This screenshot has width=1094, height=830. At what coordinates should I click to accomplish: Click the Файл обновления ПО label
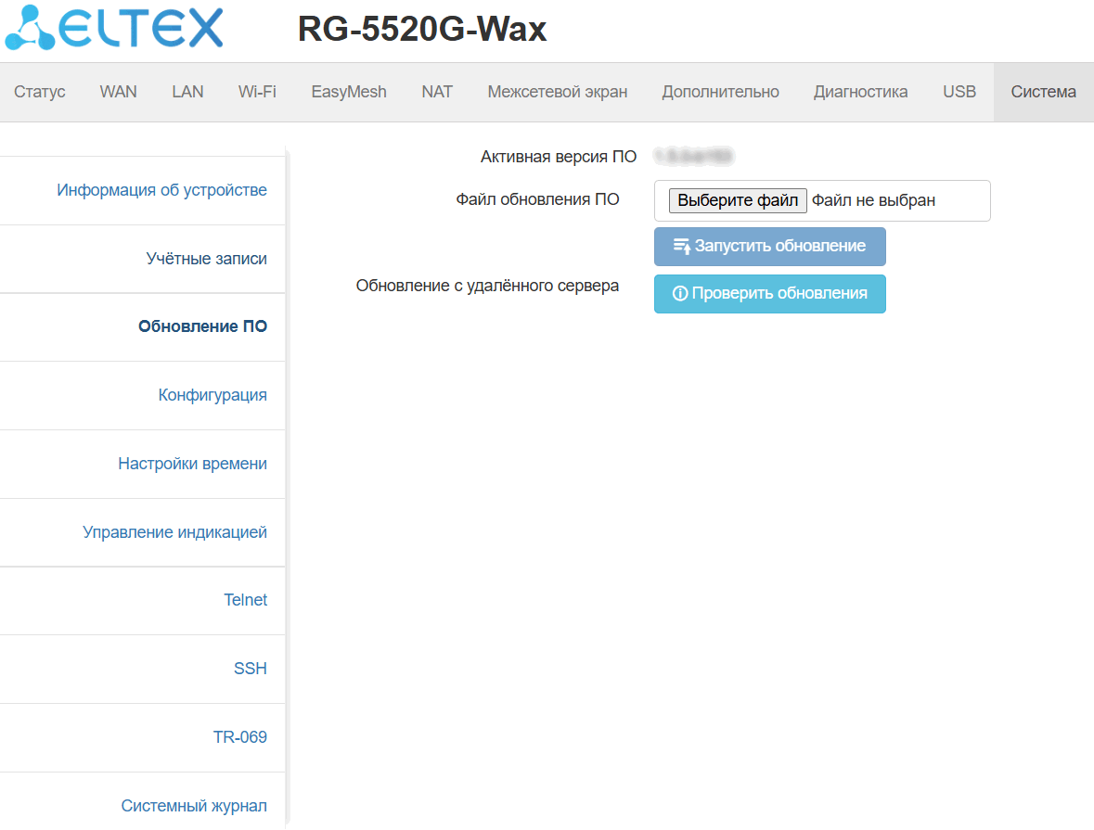tap(537, 199)
